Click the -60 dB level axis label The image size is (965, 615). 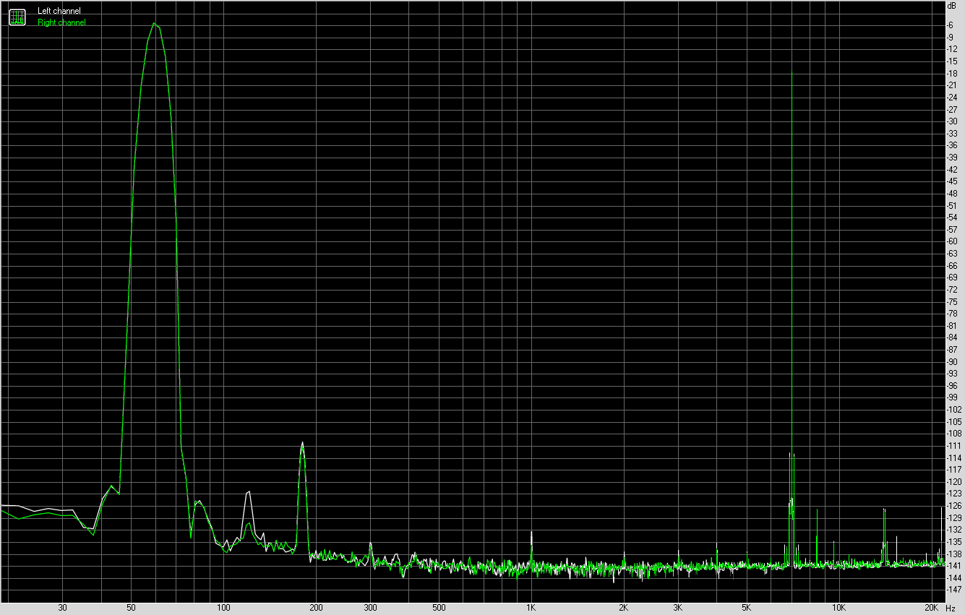pos(953,241)
